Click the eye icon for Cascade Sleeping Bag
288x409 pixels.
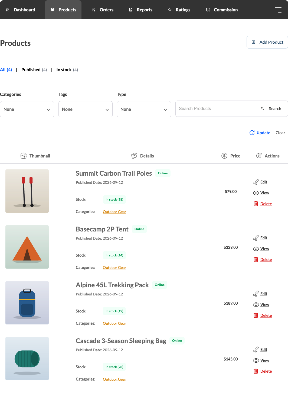[x=256, y=360]
